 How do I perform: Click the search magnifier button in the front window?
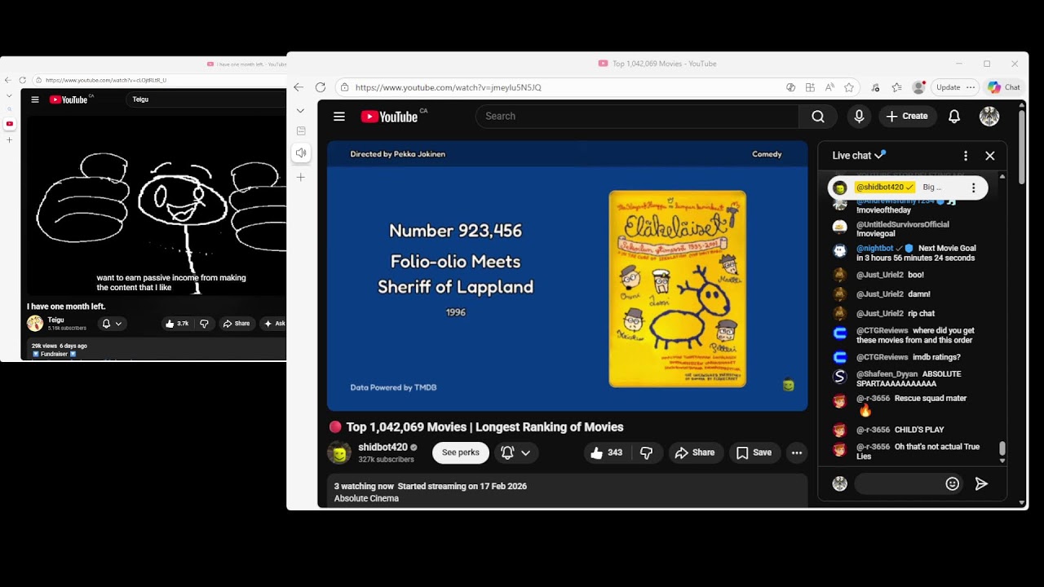(x=818, y=117)
